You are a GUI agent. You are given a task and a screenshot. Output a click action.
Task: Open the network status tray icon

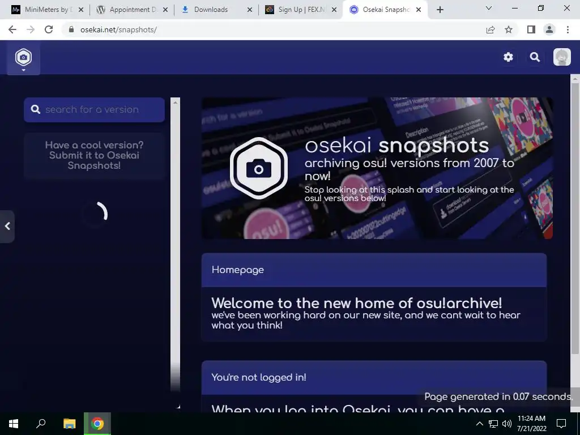tap(493, 424)
